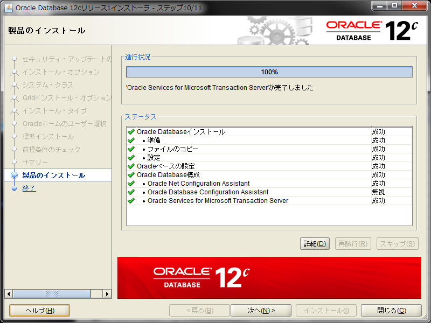
Task: Click the left scroll arrow in the steps panel
Action: click(x=9, y=294)
